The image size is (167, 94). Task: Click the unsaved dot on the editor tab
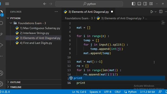[x=112, y=12]
